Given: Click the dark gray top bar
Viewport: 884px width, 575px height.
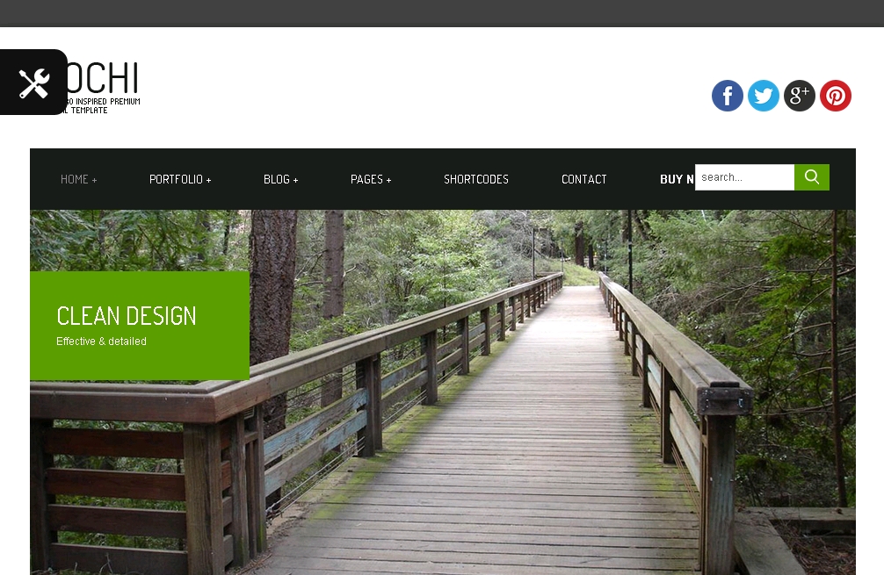Looking at the screenshot, I should (x=442, y=13).
